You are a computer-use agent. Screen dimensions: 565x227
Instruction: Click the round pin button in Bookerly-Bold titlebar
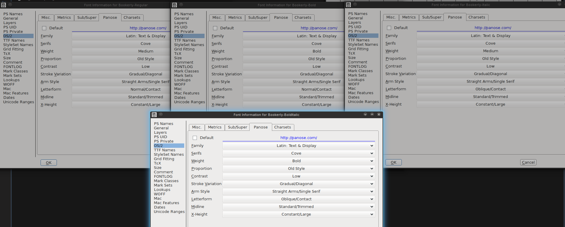(x=181, y=5)
